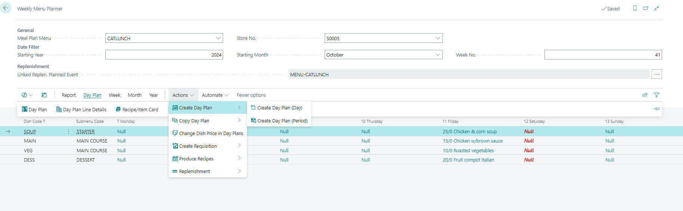
Task: Open the Friday Chicken & corn soup link
Action: [470, 132]
